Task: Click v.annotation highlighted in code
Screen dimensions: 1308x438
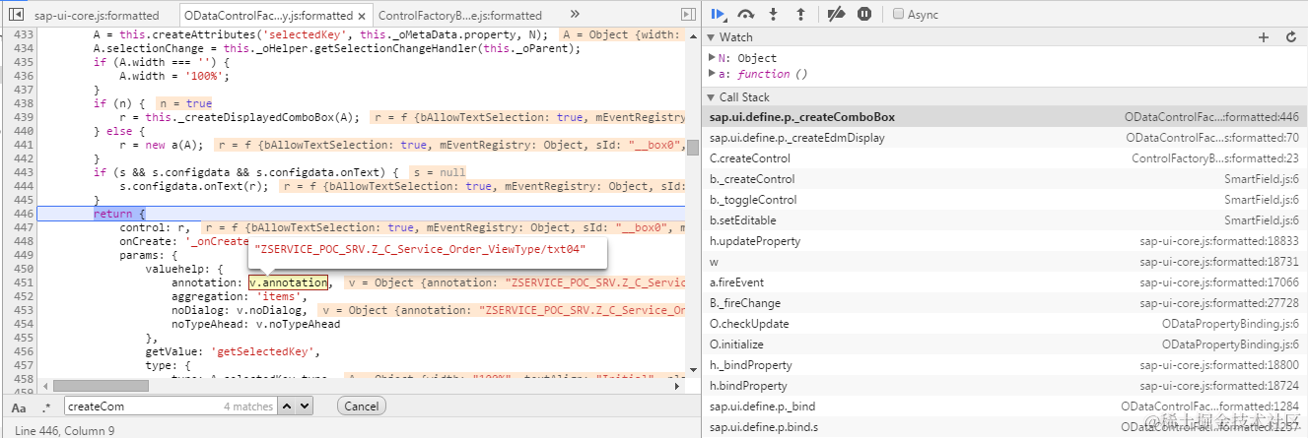Action: 288,282
